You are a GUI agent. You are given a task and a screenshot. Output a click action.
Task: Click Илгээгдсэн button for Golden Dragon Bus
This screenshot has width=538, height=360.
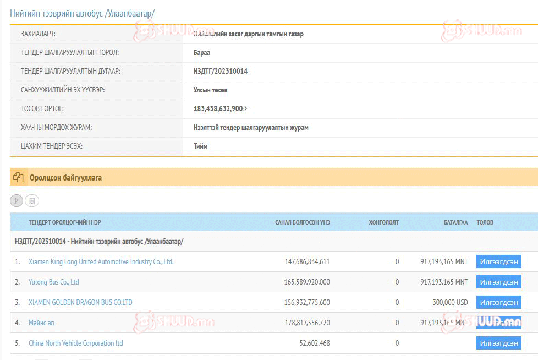pyautogui.click(x=498, y=302)
